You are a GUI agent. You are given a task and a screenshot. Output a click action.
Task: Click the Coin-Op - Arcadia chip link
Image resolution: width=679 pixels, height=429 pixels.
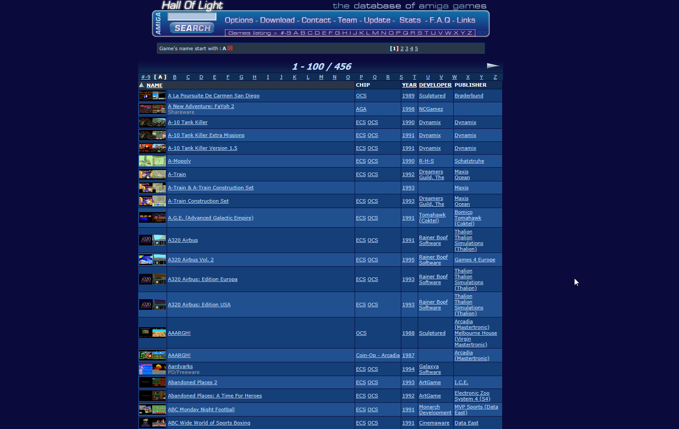click(378, 355)
